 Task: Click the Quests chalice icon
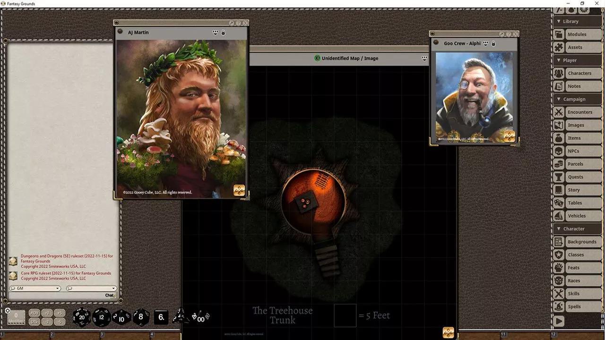click(559, 177)
